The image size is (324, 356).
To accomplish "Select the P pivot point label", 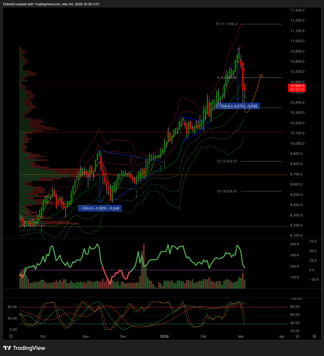I will (227, 78).
